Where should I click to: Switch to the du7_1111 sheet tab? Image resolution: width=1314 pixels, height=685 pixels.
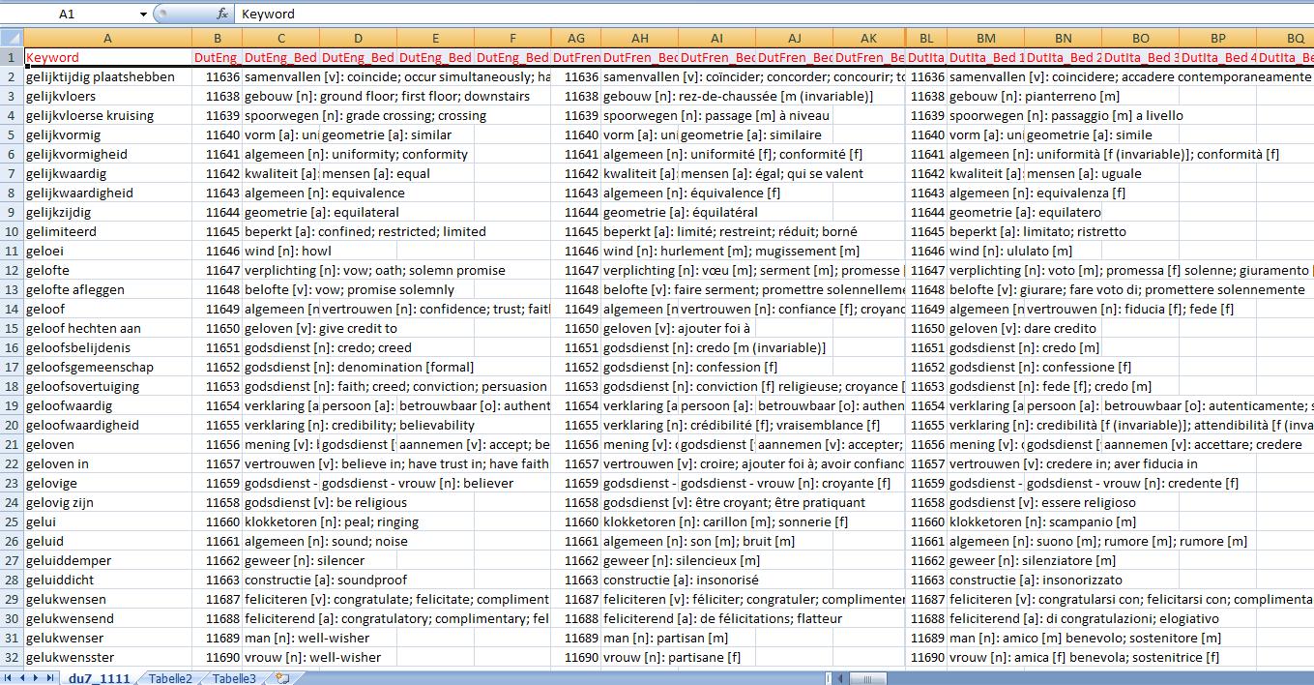[99, 678]
